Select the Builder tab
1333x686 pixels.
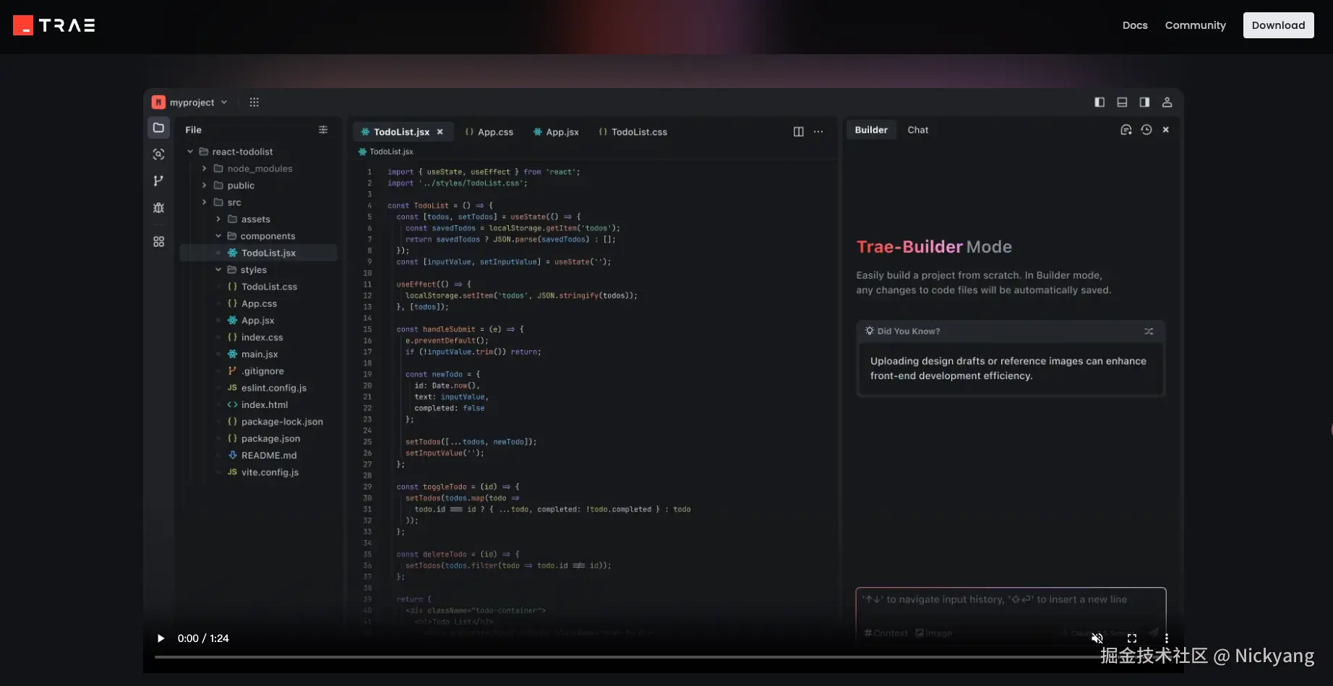(x=871, y=130)
